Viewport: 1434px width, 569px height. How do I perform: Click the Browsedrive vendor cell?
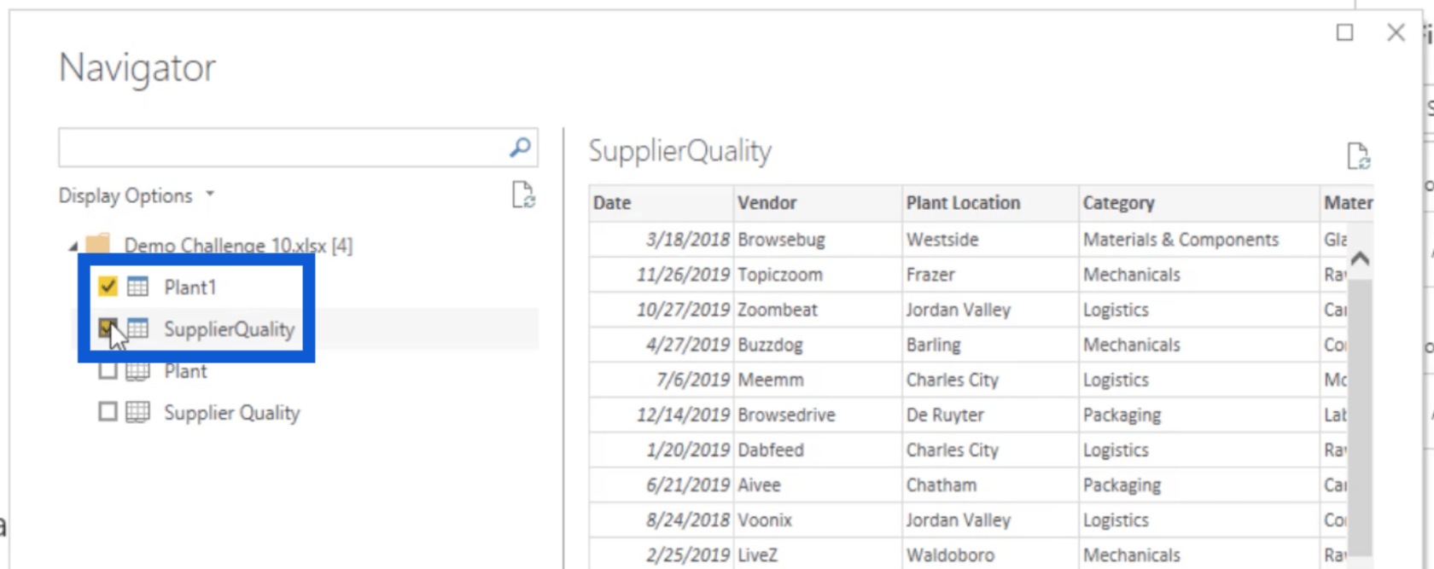(x=817, y=415)
